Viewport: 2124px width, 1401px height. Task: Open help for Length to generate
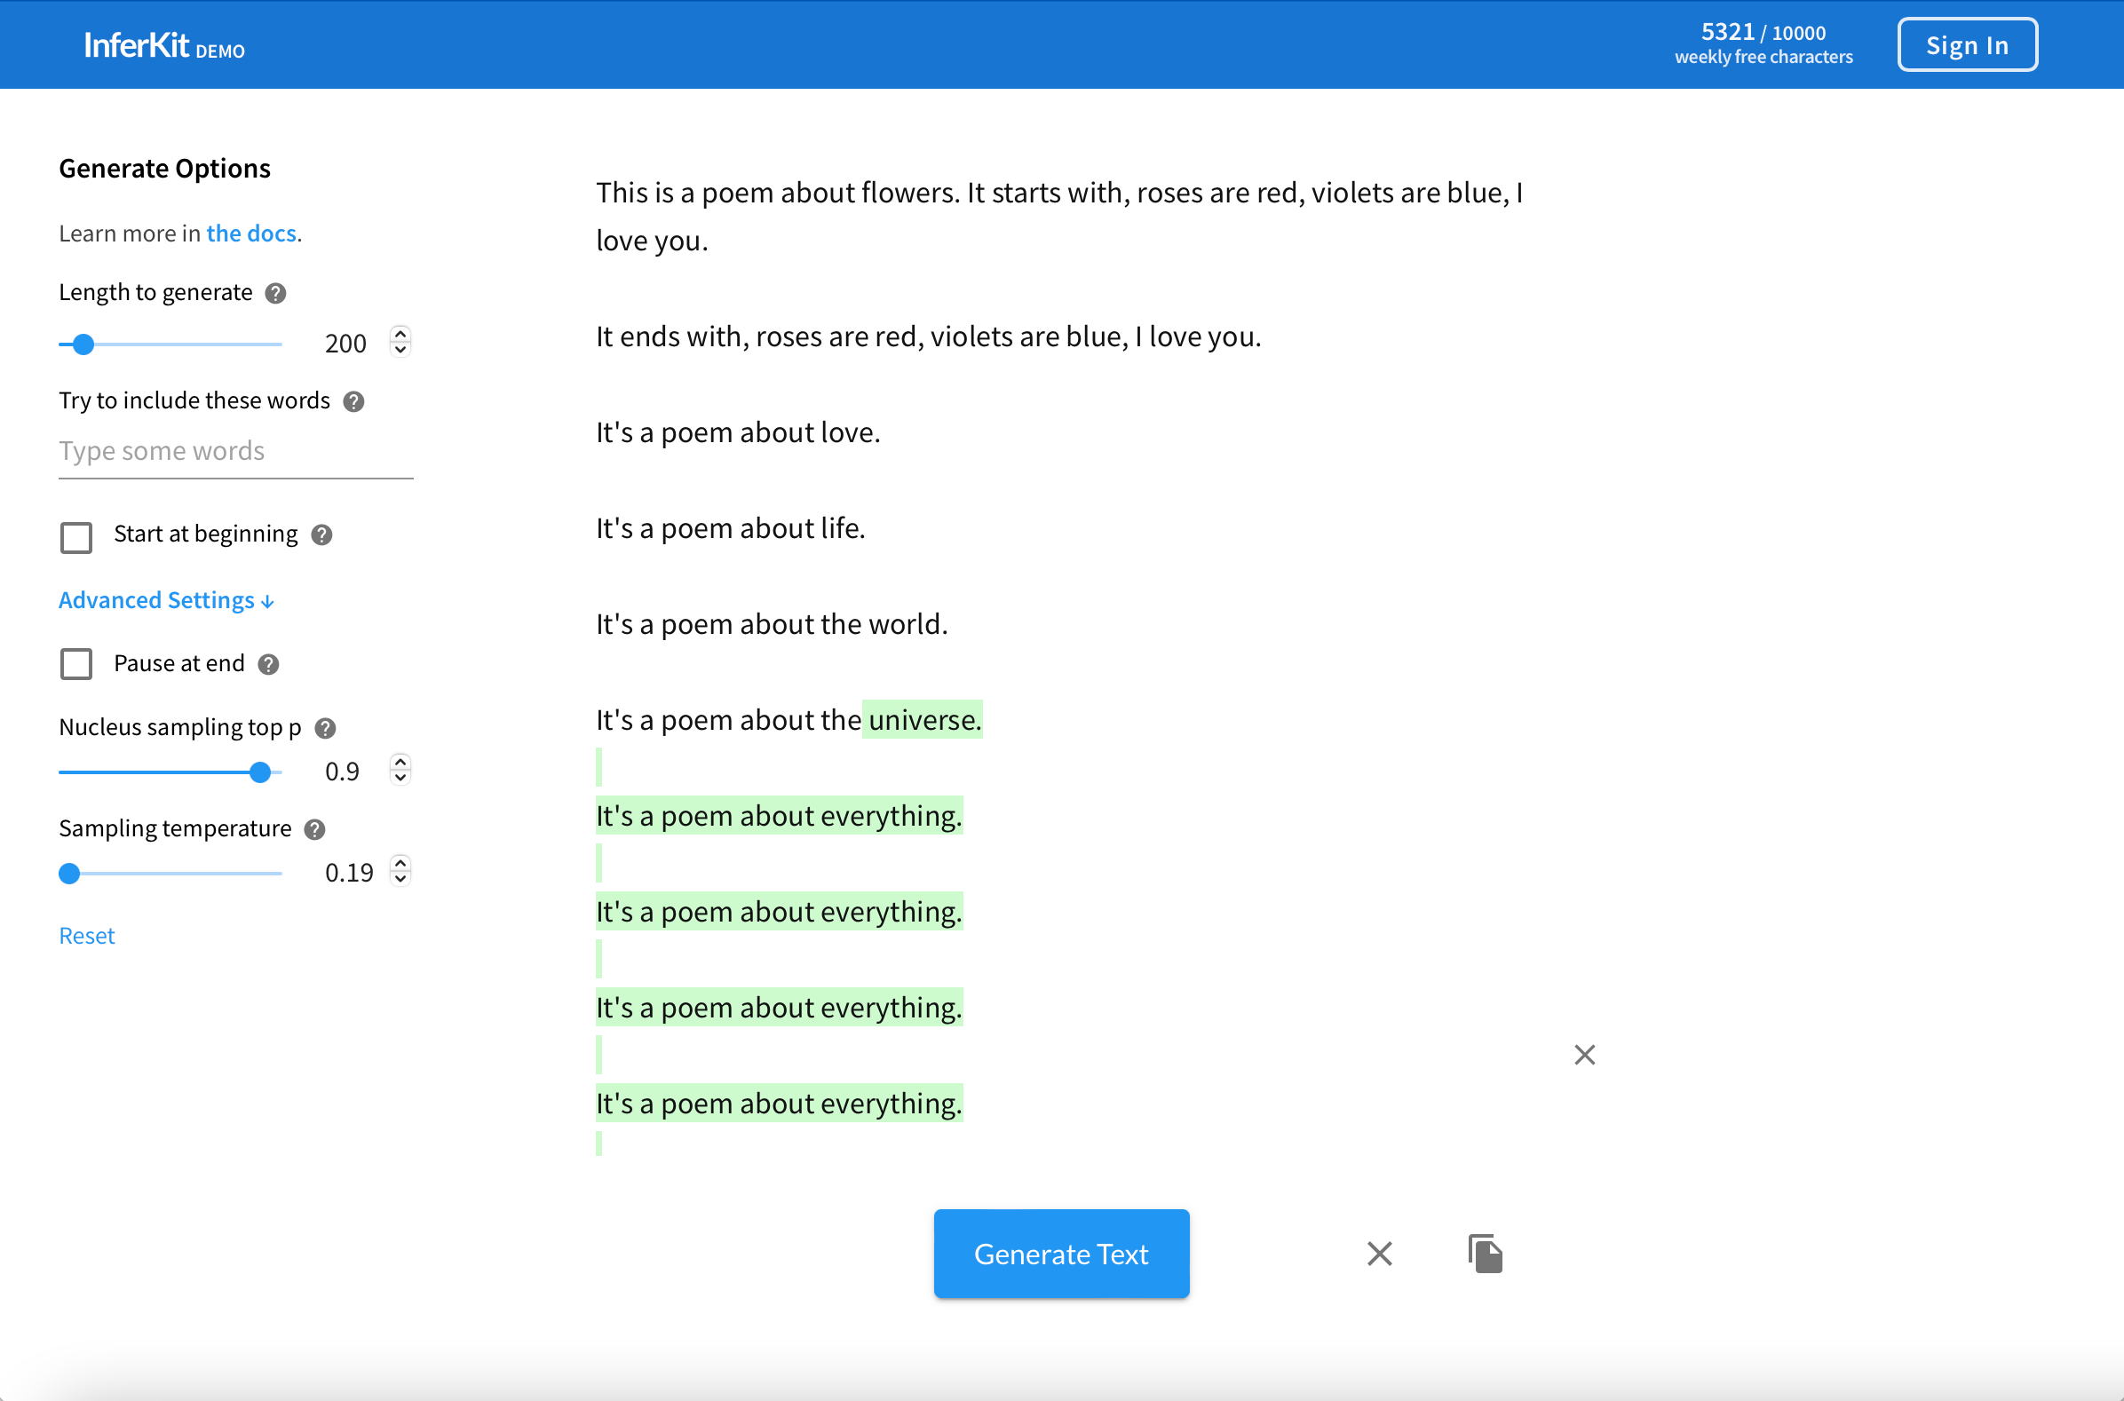pyautogui.click(x=276, y=293)
